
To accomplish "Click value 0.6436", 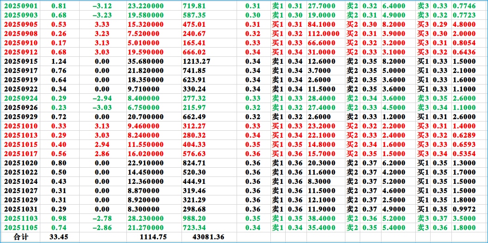I will pos(464,52).
